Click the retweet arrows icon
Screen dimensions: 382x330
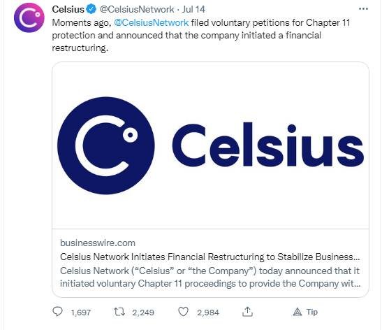point(119,311)
